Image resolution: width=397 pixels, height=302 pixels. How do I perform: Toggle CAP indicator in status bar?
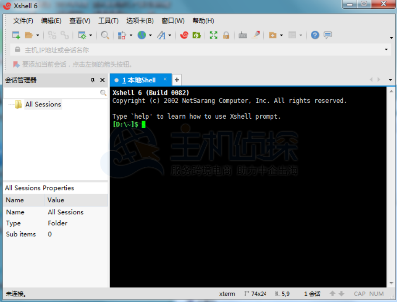(x=359, y=294)
